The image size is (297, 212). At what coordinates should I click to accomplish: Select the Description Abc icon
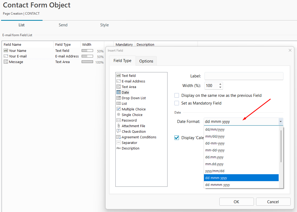click(x=119, y=148)
